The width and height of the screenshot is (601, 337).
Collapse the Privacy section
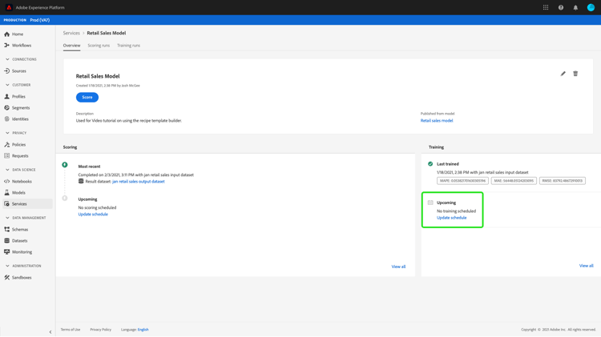tap(7, 133)
